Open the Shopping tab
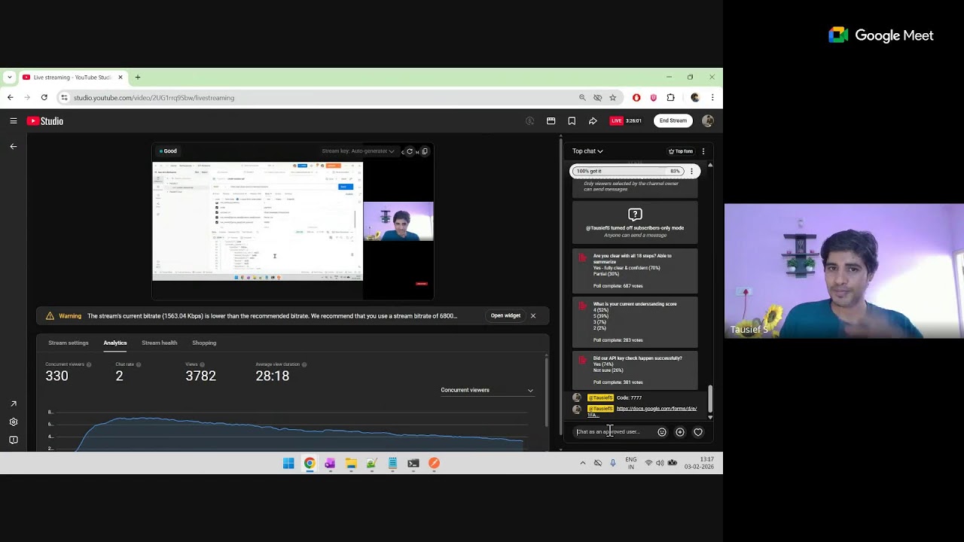Image resolution: width=964 pixels, height=542 pixels. [x=204, y=343]
